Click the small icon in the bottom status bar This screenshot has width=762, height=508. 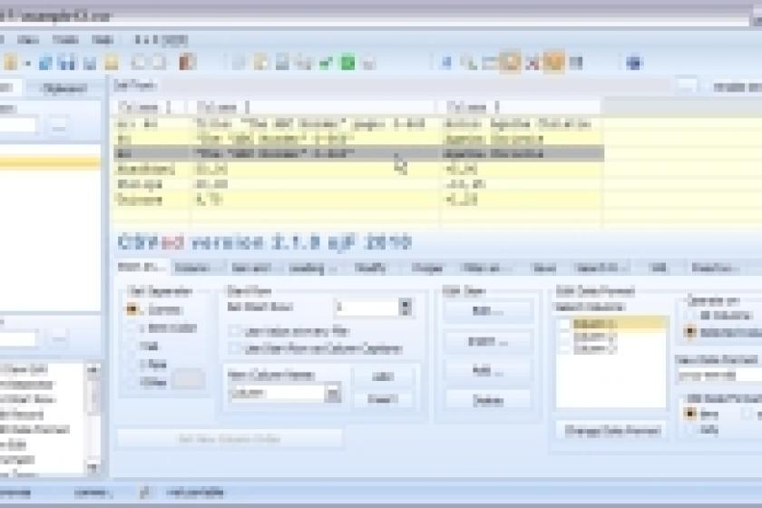click(144, 493)
